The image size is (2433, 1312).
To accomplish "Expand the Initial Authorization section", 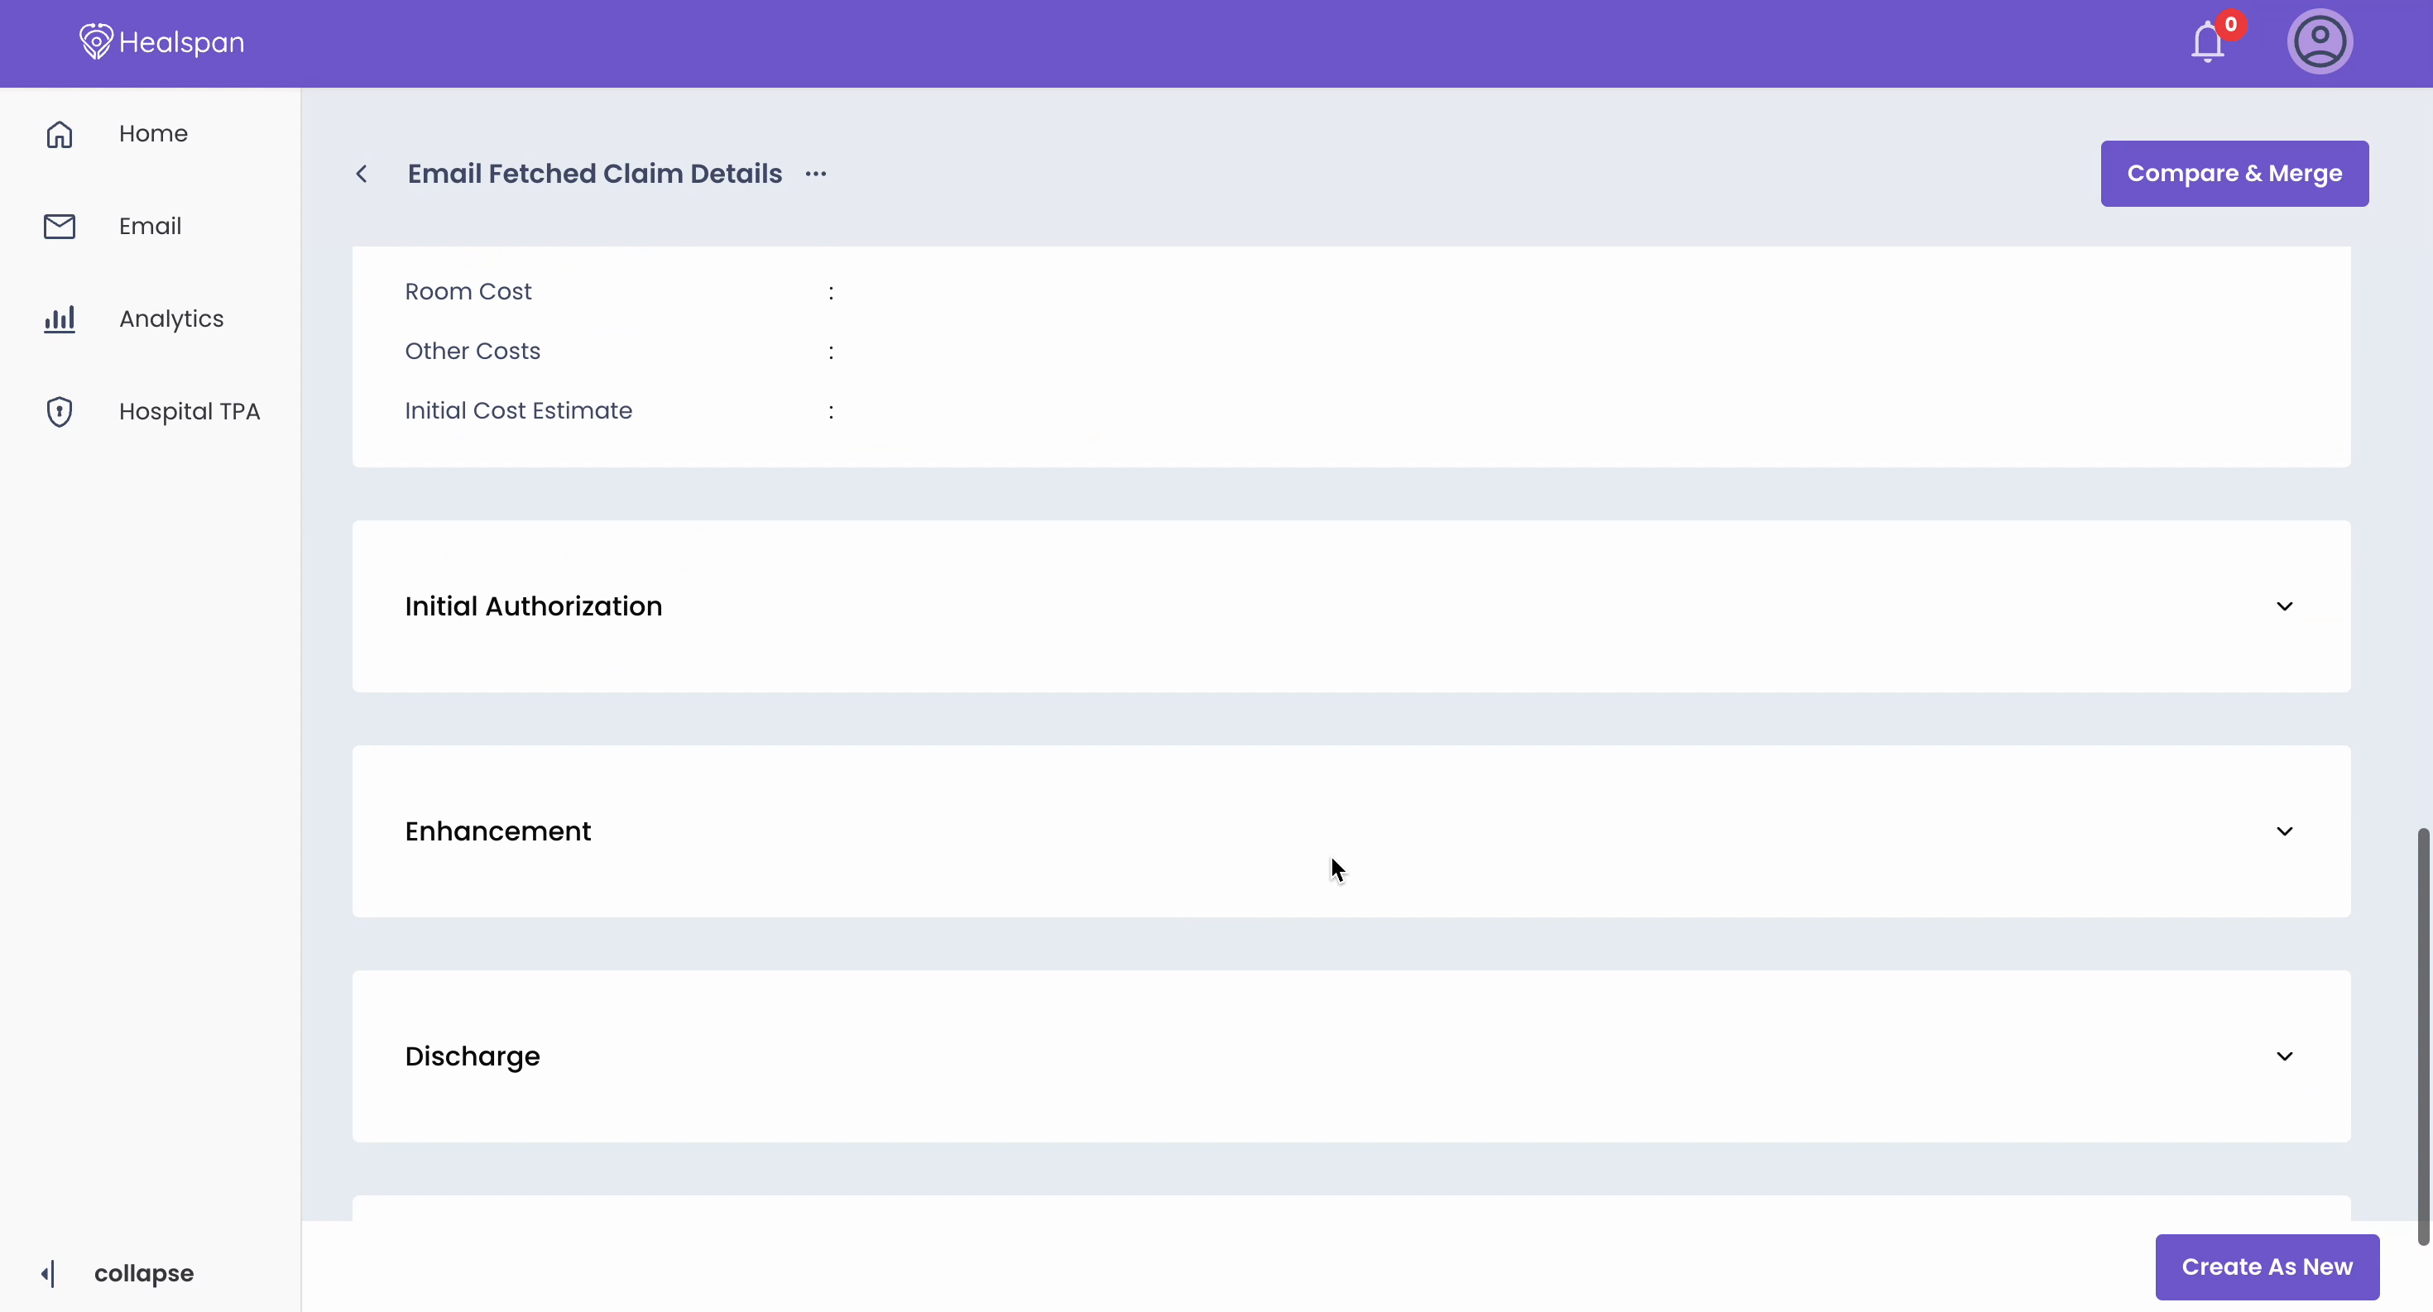I will click(x=2285, y=606).
